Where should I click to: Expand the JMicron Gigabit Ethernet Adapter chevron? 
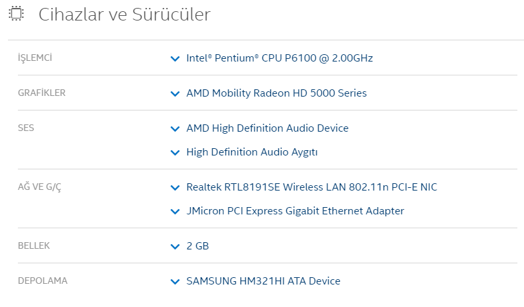pyautogui.click(x=175, y=212)
